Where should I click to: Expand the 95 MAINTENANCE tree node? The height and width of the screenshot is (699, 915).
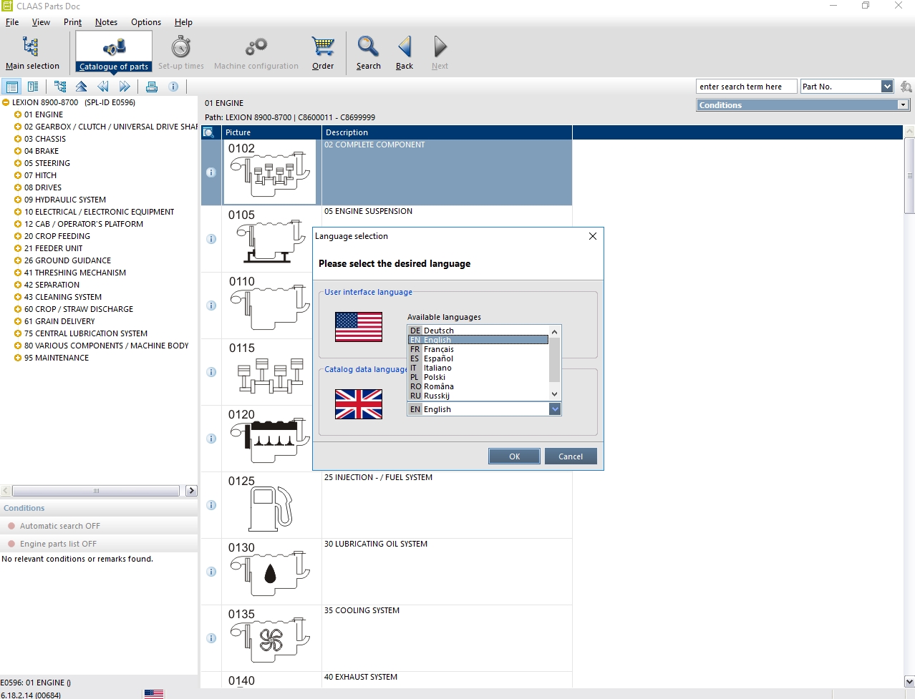tap(18, 358)
